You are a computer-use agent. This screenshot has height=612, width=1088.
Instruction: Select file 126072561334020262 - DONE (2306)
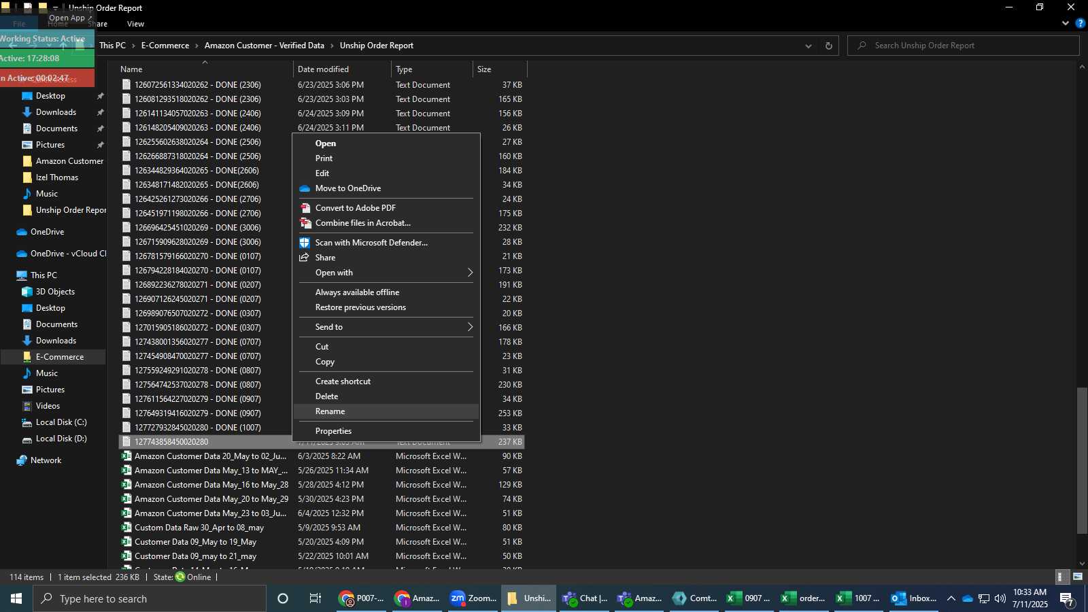point(197,85)
